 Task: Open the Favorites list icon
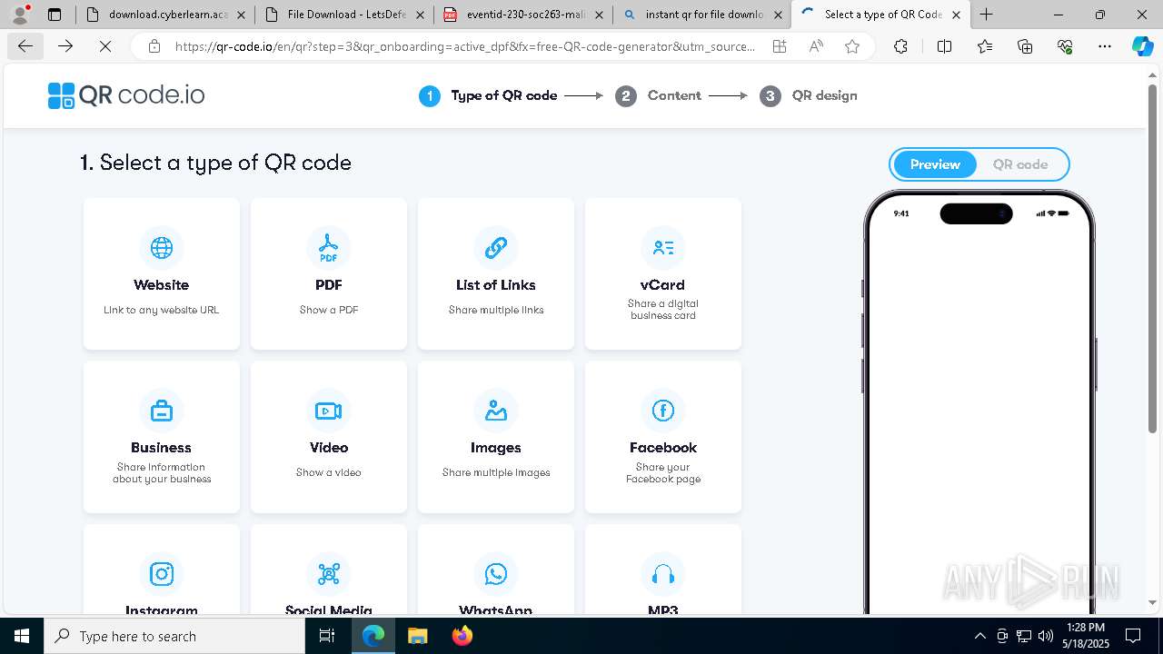985,46
